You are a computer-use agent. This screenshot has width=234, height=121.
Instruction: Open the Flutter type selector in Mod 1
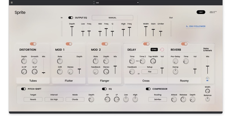coord(69,81)
